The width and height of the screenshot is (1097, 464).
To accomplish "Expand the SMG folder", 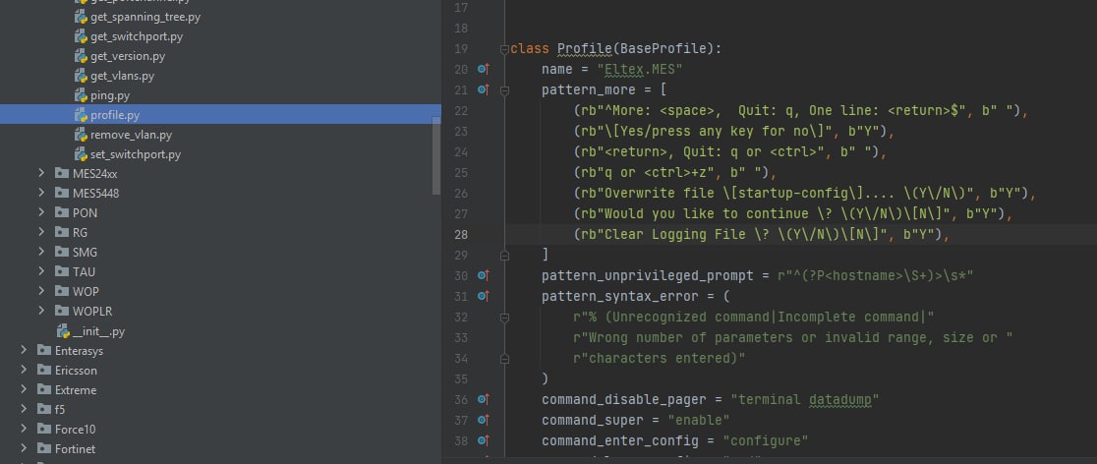I will pyautogui.click(x=42, y=252).
